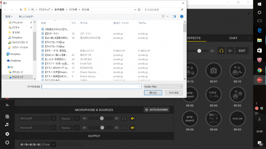Mute the effects audio via speaker icon
The width and height of the screenshot is (266, 149).
230,51
